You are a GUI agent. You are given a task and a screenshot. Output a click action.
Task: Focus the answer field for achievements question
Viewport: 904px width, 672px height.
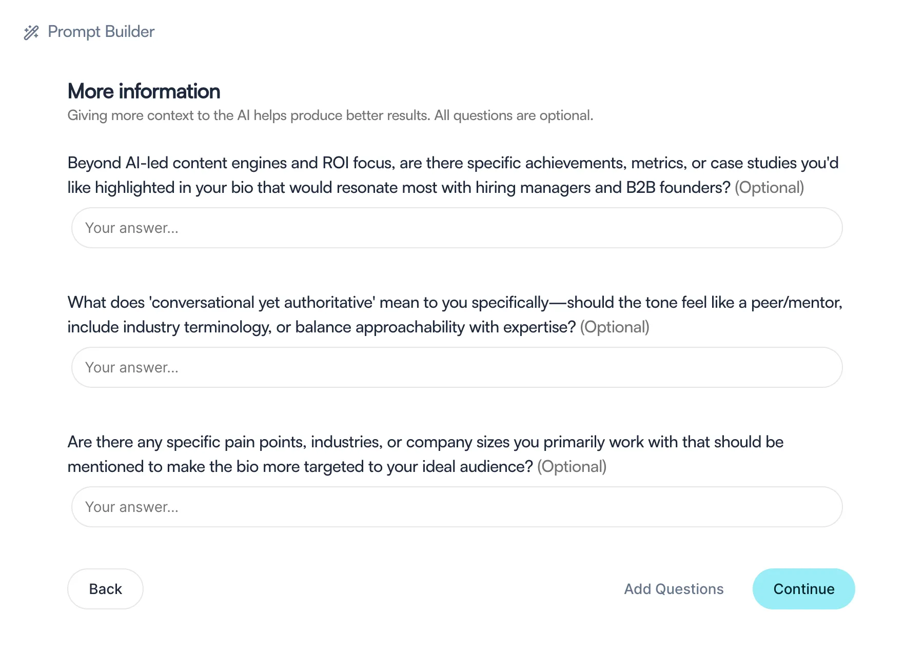pos(457,228)
